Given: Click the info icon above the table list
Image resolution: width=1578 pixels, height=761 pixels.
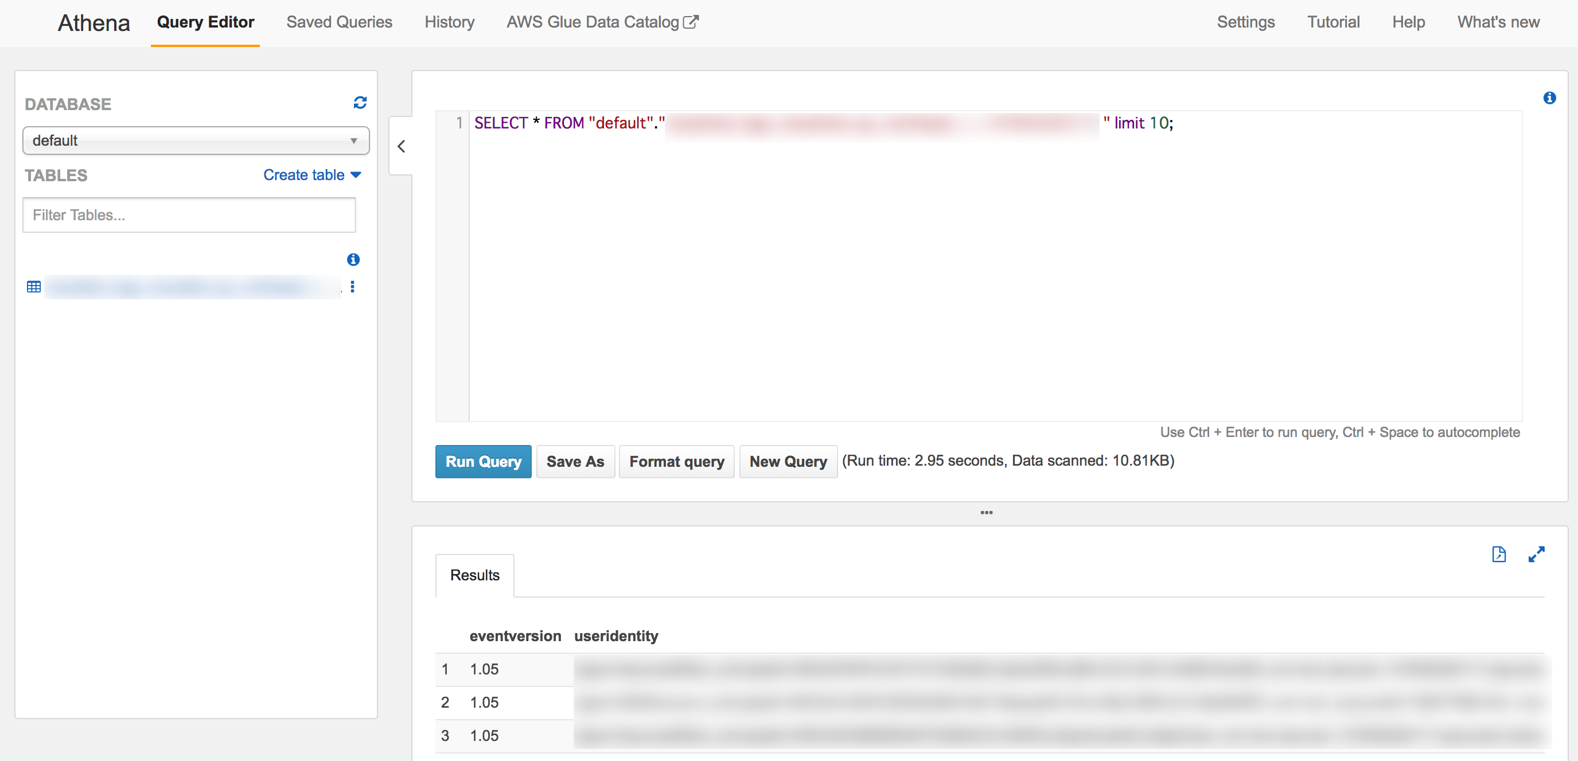Looking at the screenshot, I should click(x=353, y=260).
